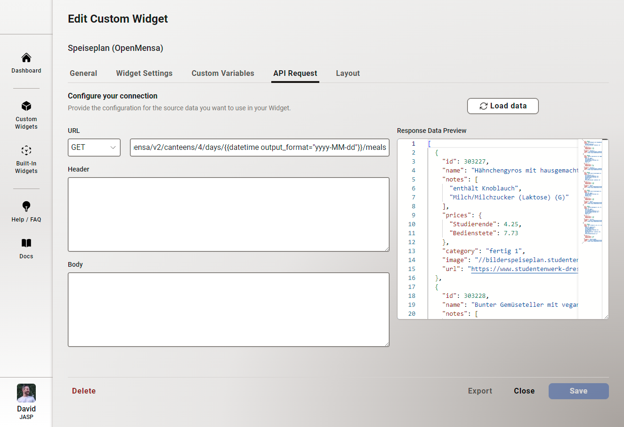The height and width of the screenshot is (427, 624).
Task: Click the Load data button
Action: click(x=502, y=106)
